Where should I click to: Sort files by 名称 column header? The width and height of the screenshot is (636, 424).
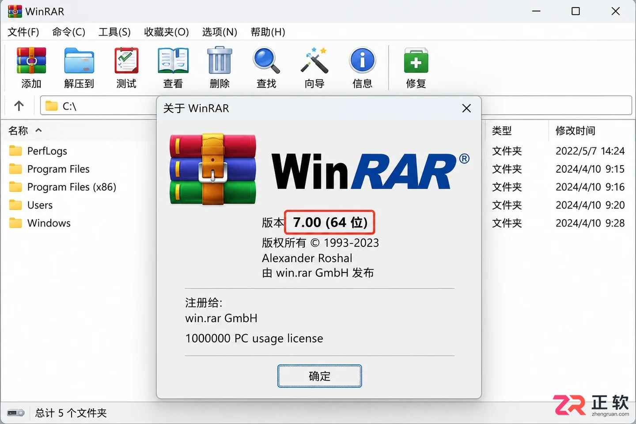click(18, 131)
